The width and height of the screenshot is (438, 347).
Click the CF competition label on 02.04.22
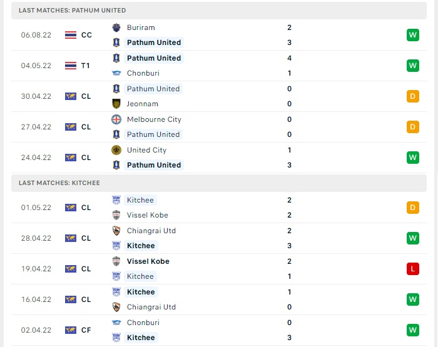pos(86,330)
